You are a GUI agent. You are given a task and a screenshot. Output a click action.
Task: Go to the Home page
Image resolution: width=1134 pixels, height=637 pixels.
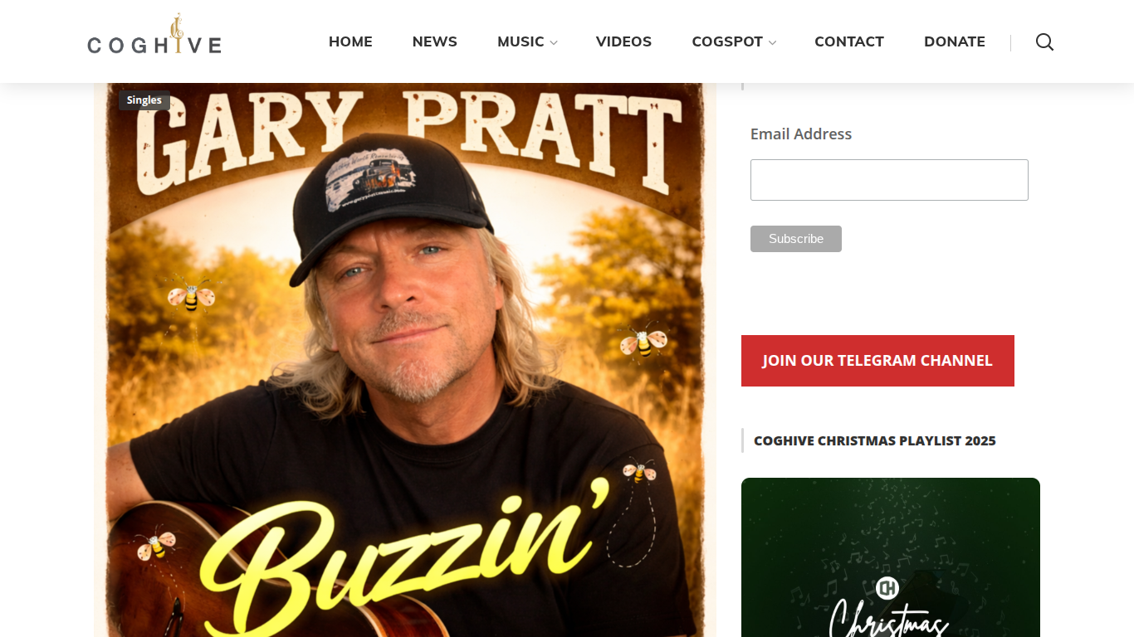pos(350,41)
